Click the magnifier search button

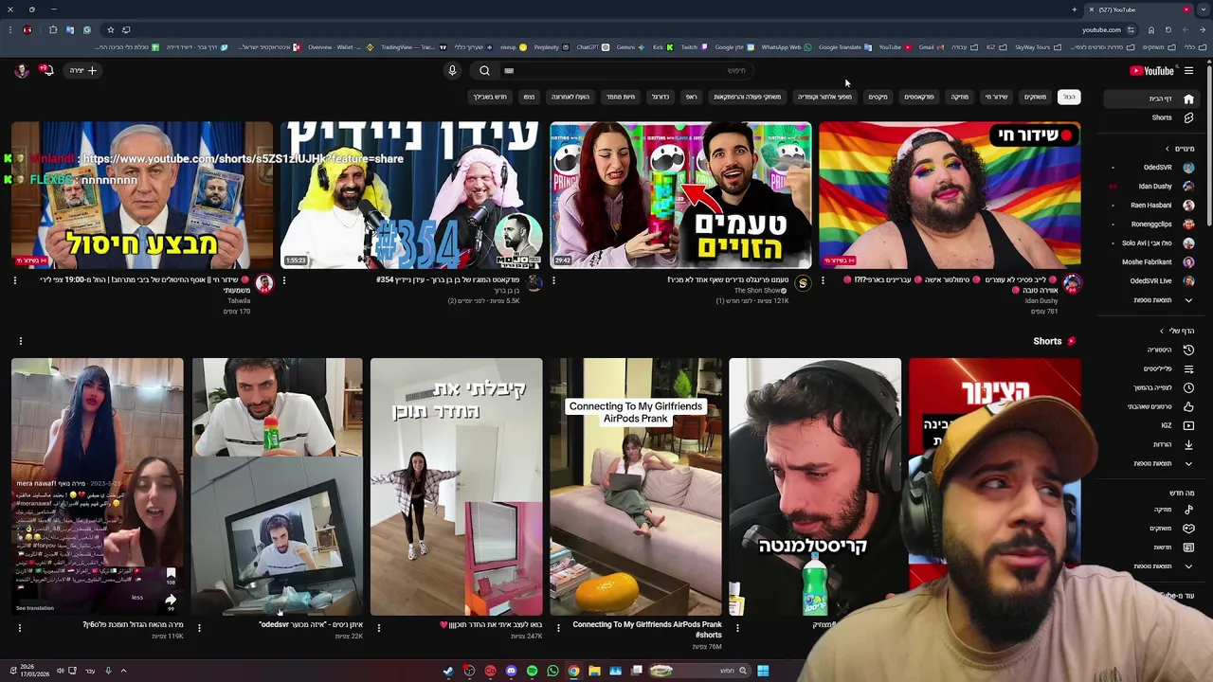(x=484, y=71)
